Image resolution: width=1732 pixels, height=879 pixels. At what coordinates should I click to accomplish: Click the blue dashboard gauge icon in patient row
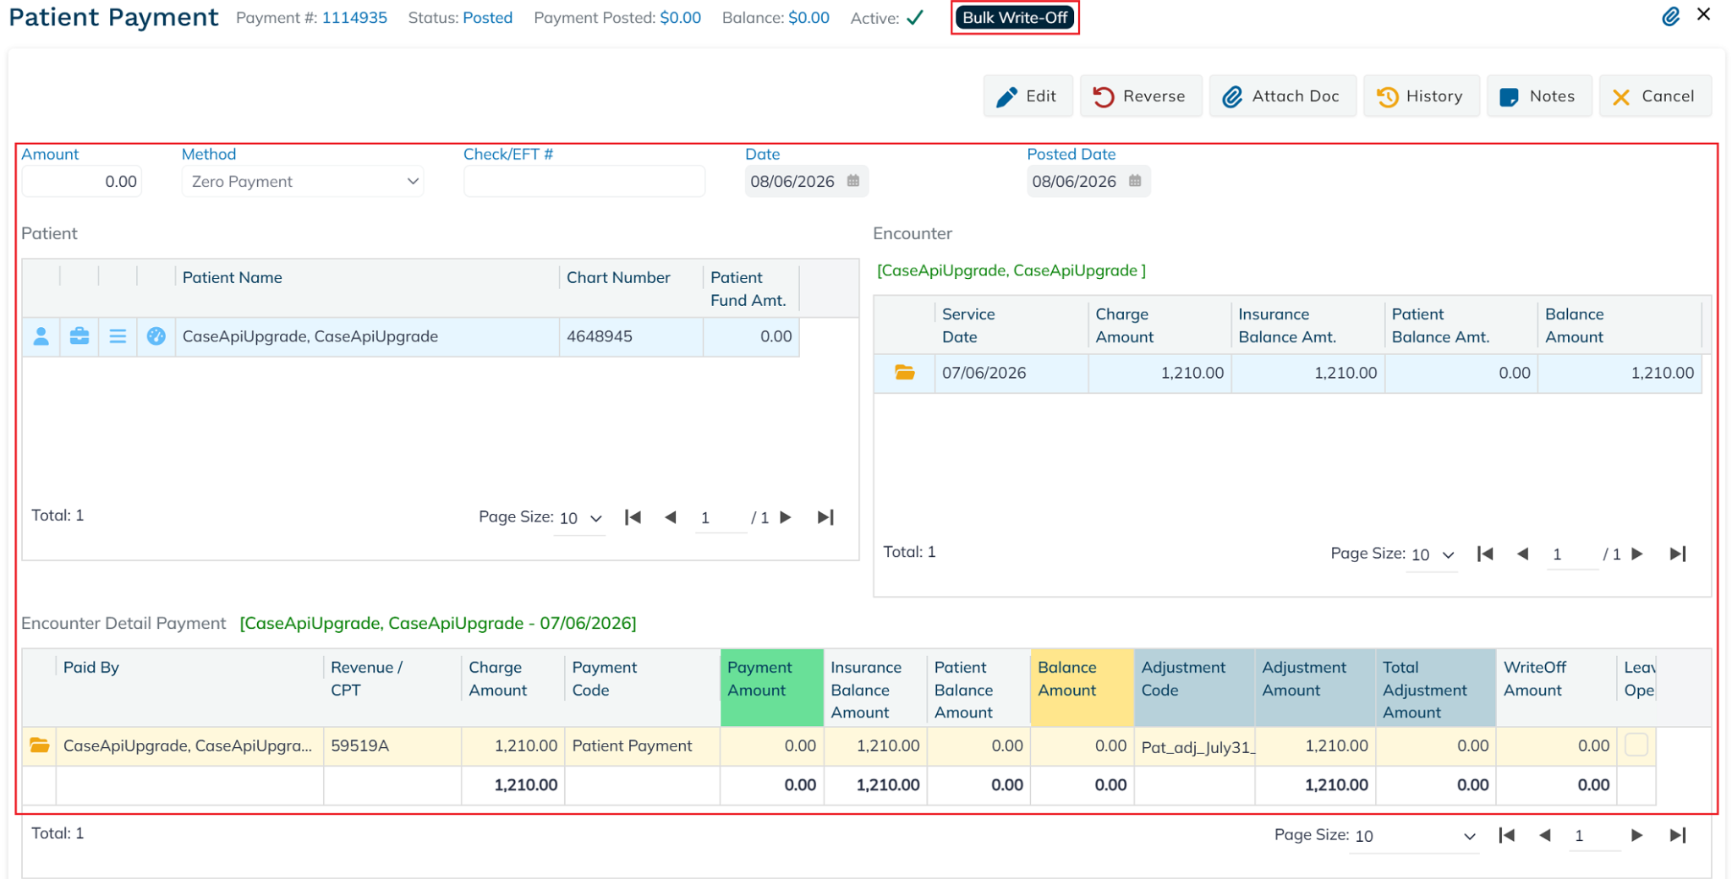(x=156, y=336)
